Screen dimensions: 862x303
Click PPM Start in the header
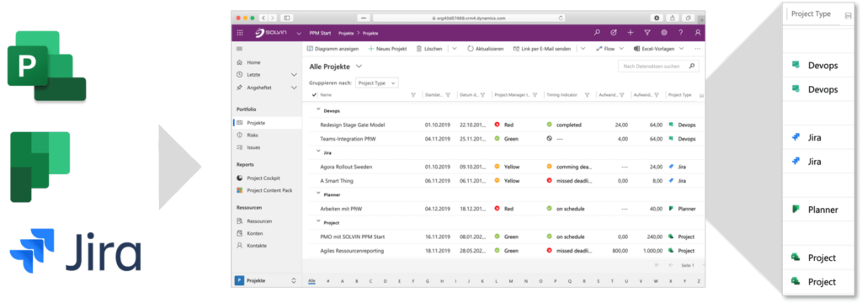click(x=320, y=34)
